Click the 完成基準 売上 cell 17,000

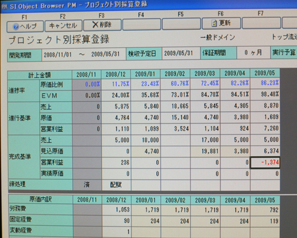205,140
